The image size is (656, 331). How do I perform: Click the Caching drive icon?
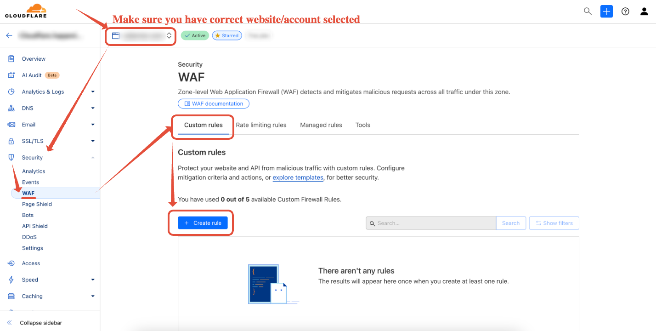[x=11, y=296]
